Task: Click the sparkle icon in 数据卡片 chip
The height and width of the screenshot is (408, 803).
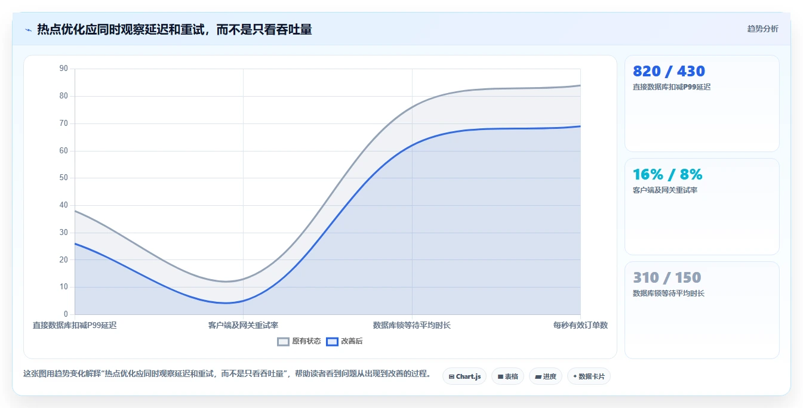Action: pos(575,376)
